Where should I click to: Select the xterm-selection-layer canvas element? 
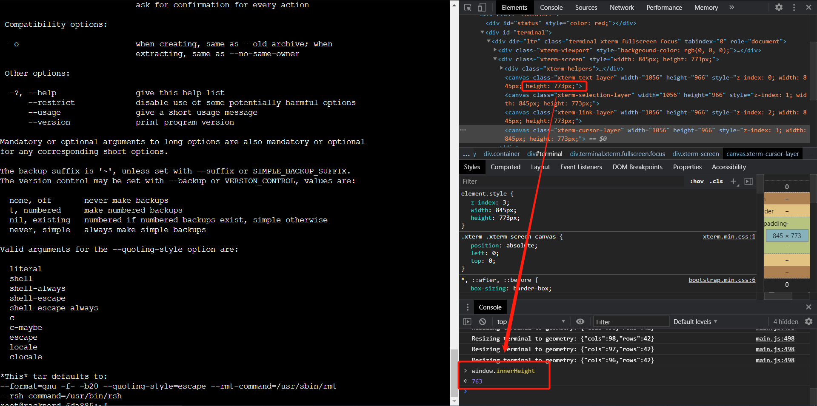[655, 99]
